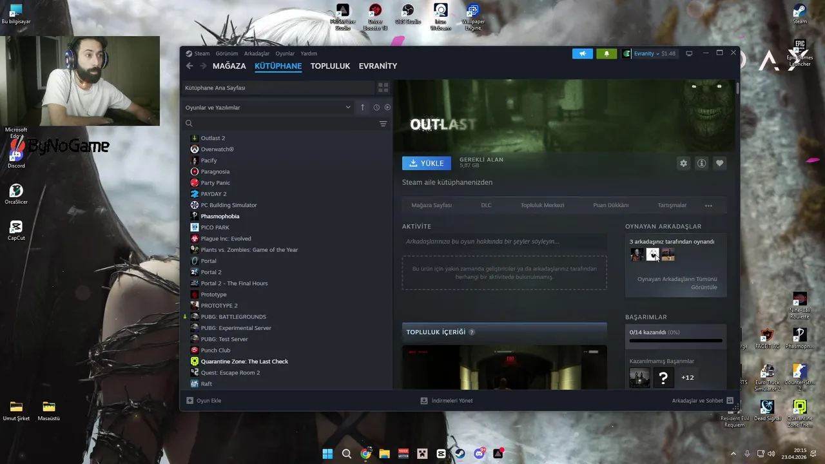Open Dead Signal desktop shortcut
Screen dimensions: 825x464
767,411
